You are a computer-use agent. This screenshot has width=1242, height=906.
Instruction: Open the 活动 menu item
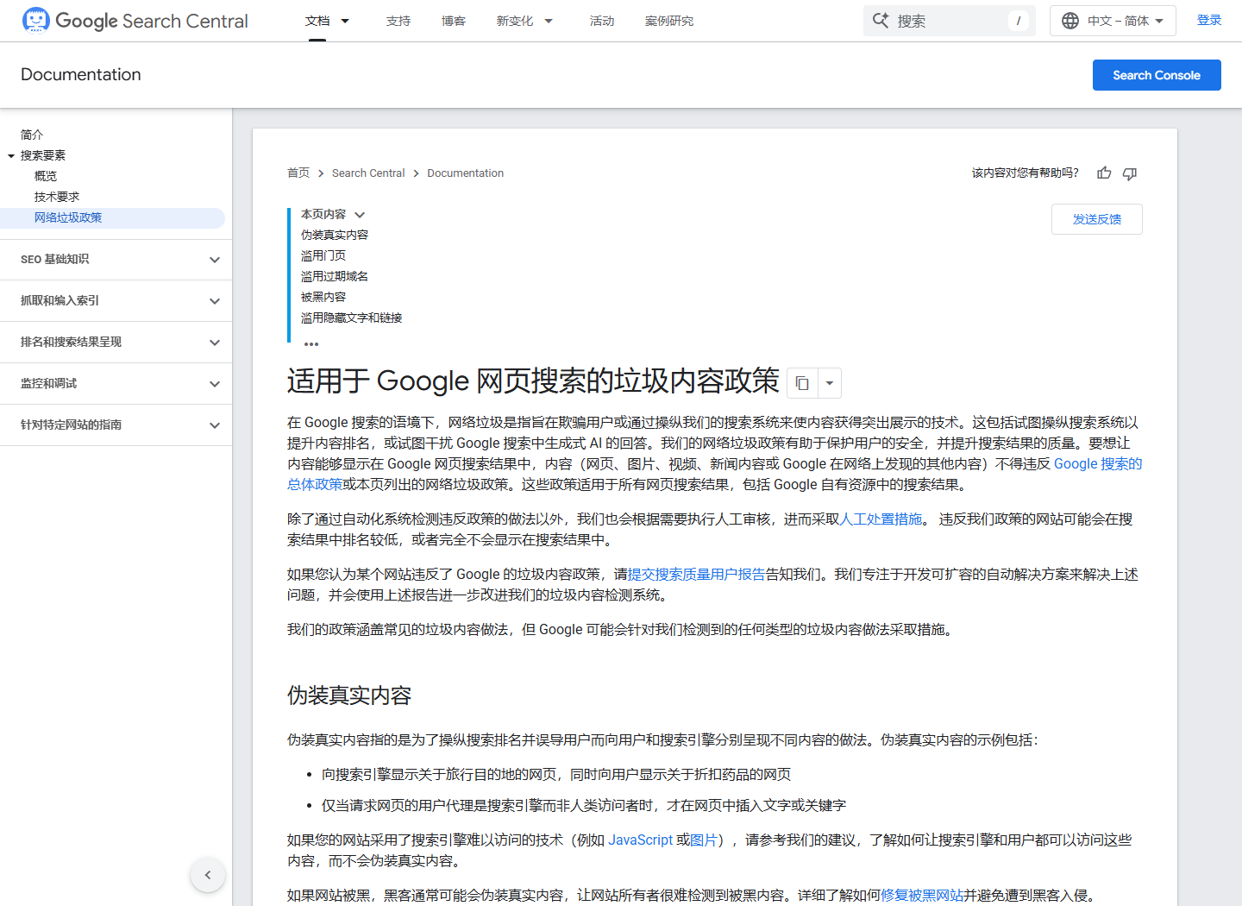pyautogui.click(x=602, y=21)
